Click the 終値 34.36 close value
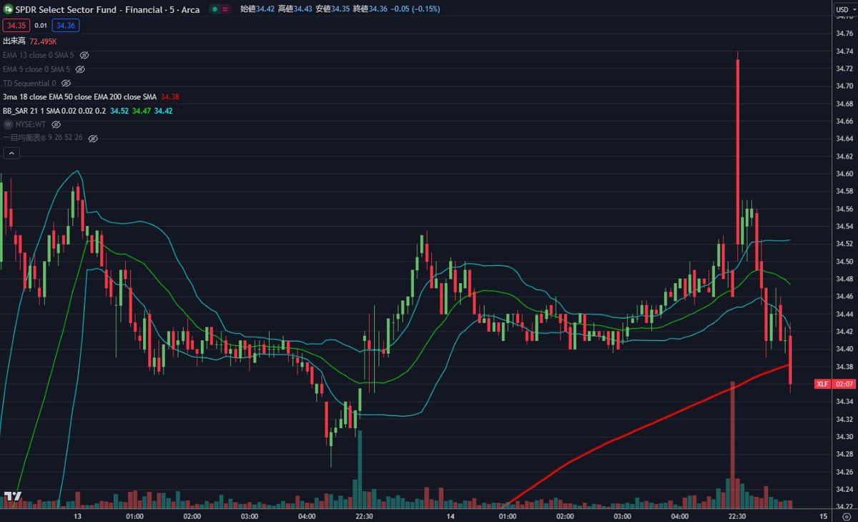The width and height of the screenshot is (858, 522). point(370,9)
